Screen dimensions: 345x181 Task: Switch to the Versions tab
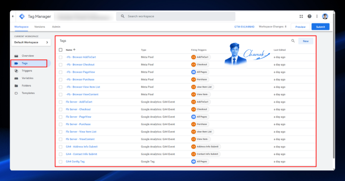(40, 27)
